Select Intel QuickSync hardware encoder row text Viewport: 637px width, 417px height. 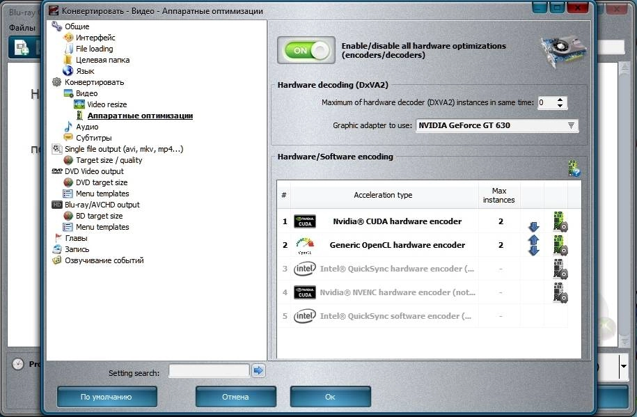coord(397,269)
